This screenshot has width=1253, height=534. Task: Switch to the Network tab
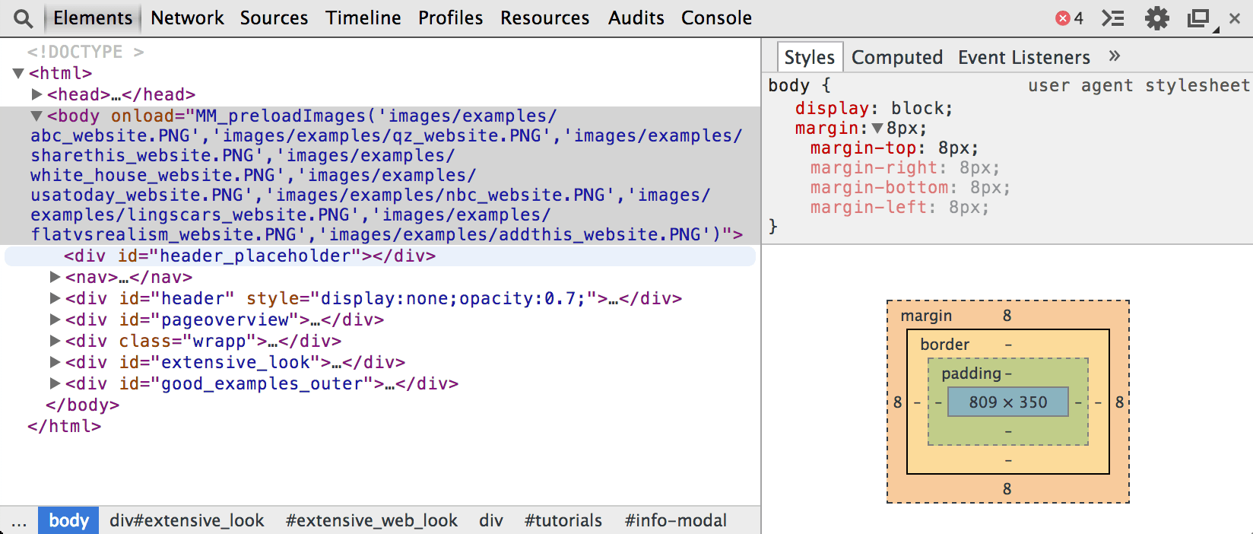point(187,18)
